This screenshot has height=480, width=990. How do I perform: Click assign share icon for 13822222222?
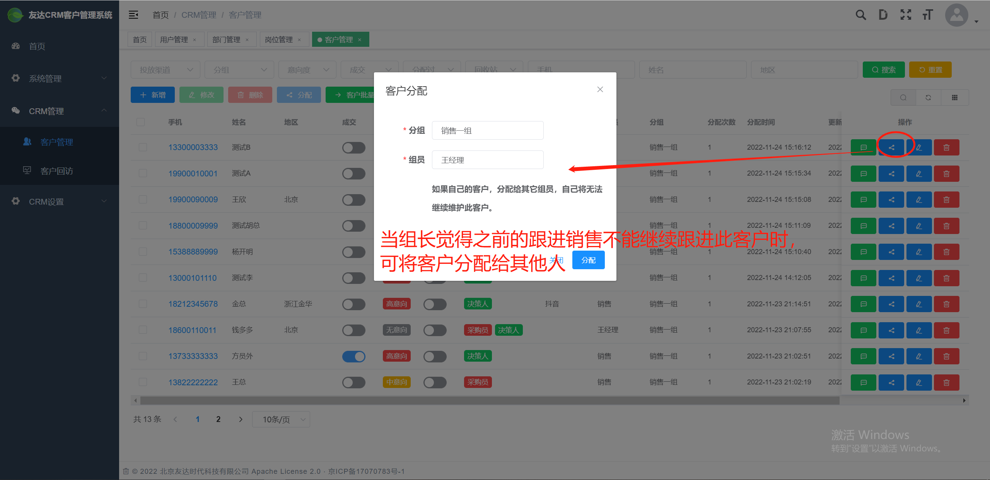point(891,383)
